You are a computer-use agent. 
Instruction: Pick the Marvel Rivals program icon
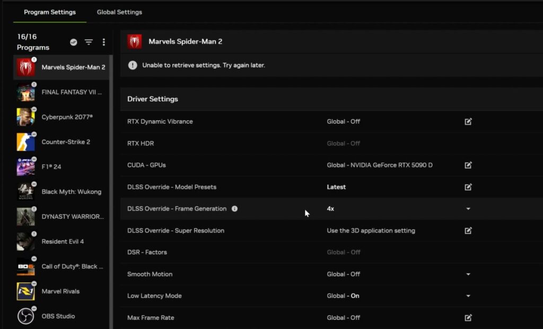point(25,291)
